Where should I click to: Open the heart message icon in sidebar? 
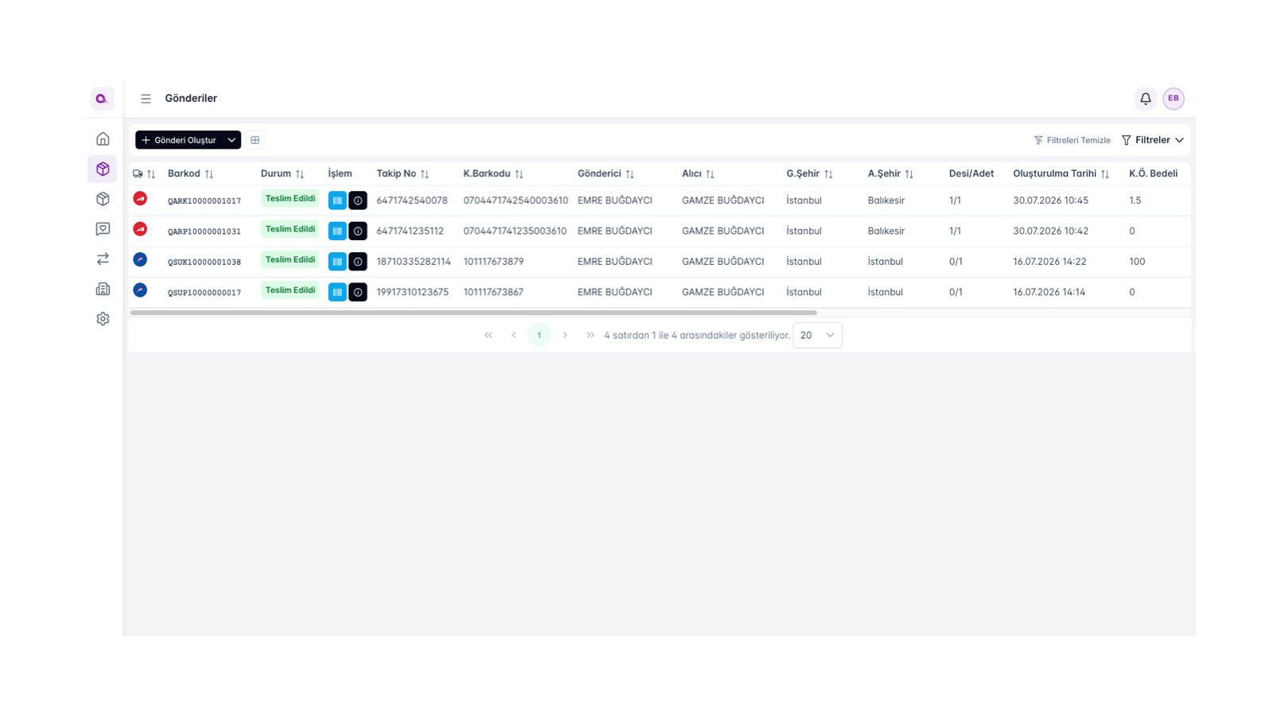[103, 229]
